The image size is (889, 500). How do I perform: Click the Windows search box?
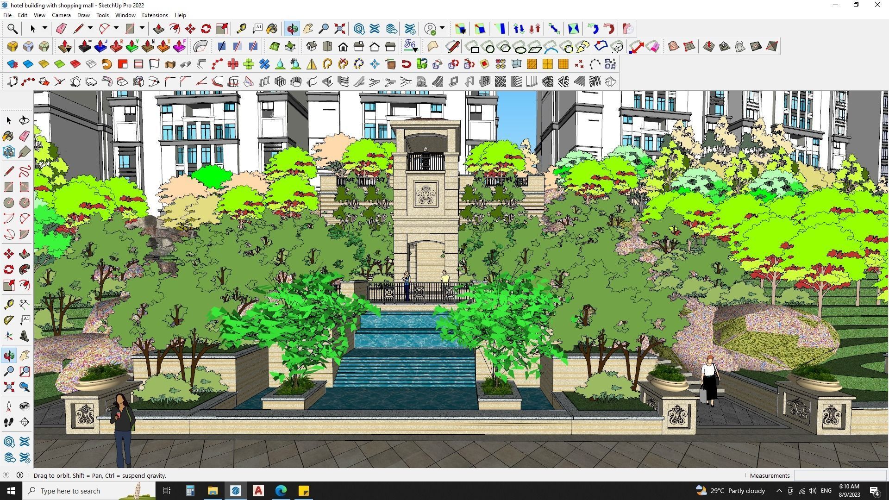coord(89,491)
